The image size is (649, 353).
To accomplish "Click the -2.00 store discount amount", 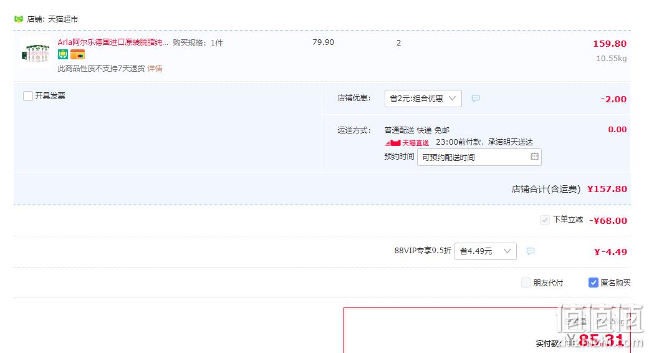I will pos(613,99).
